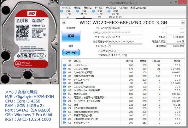
Task: Select the M: drive tab
Action: [99, 14]
